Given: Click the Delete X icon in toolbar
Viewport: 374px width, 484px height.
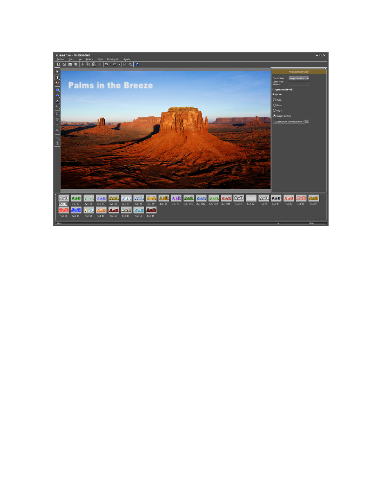Looking at the screenshot, I should [100, 64].
